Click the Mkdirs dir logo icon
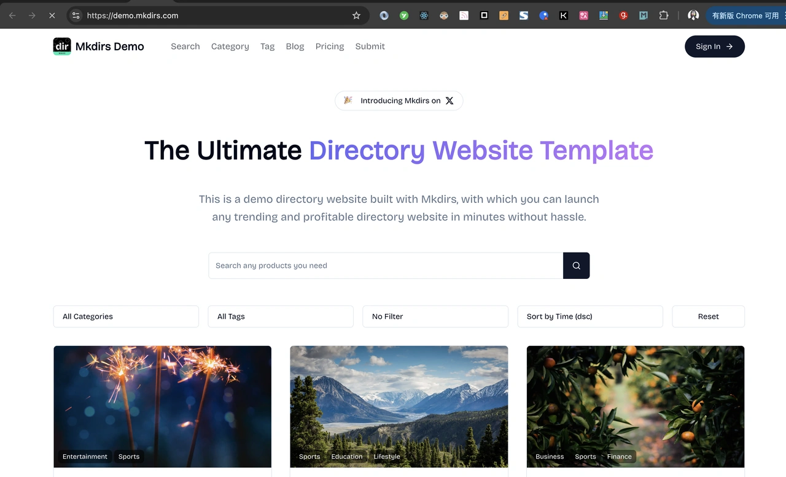 (x=62, y=47)
